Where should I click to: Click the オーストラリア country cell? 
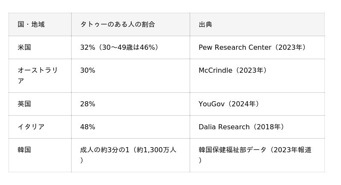pos(40,76)
